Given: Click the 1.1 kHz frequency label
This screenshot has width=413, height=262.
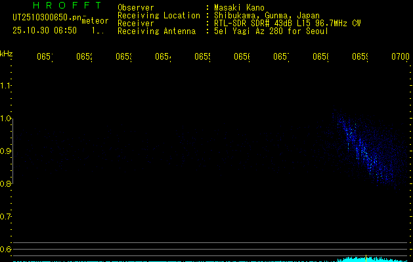Looking at the screenshot, I should [x=5, y=85].
